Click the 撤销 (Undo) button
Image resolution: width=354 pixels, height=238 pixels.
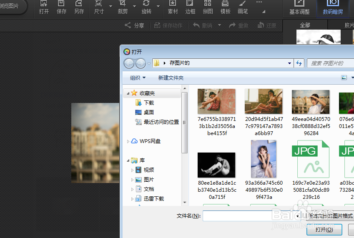(x=203, y=25)
